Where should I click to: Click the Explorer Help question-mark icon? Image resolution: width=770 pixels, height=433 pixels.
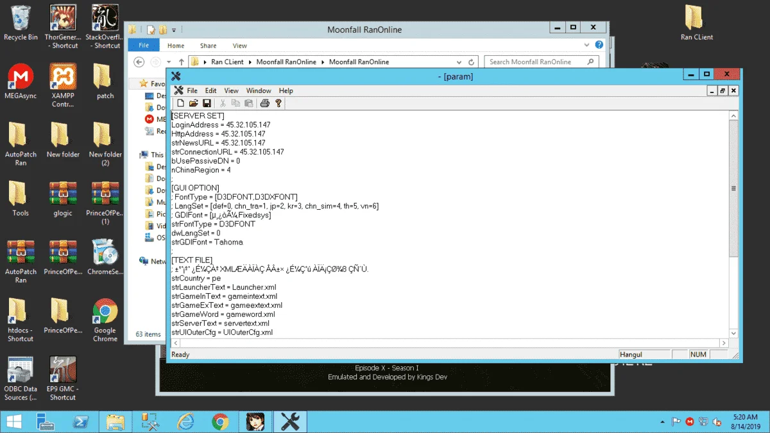599,45
